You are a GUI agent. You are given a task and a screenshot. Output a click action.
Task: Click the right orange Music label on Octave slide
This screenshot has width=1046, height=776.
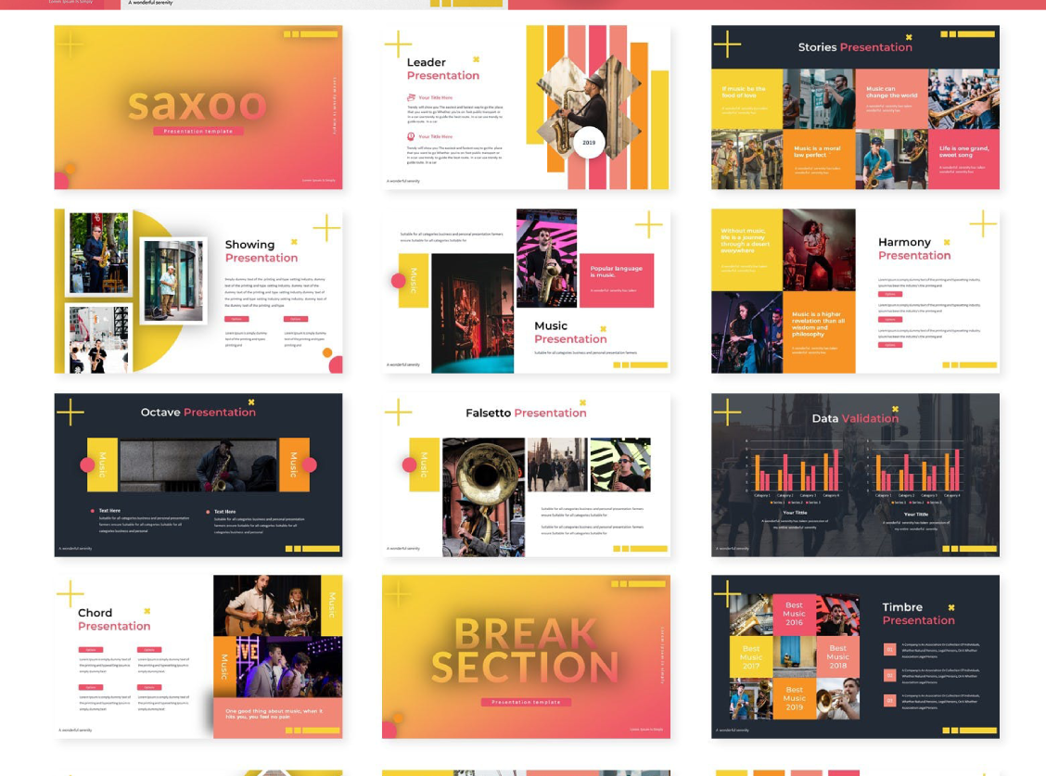tap(293, 464)
